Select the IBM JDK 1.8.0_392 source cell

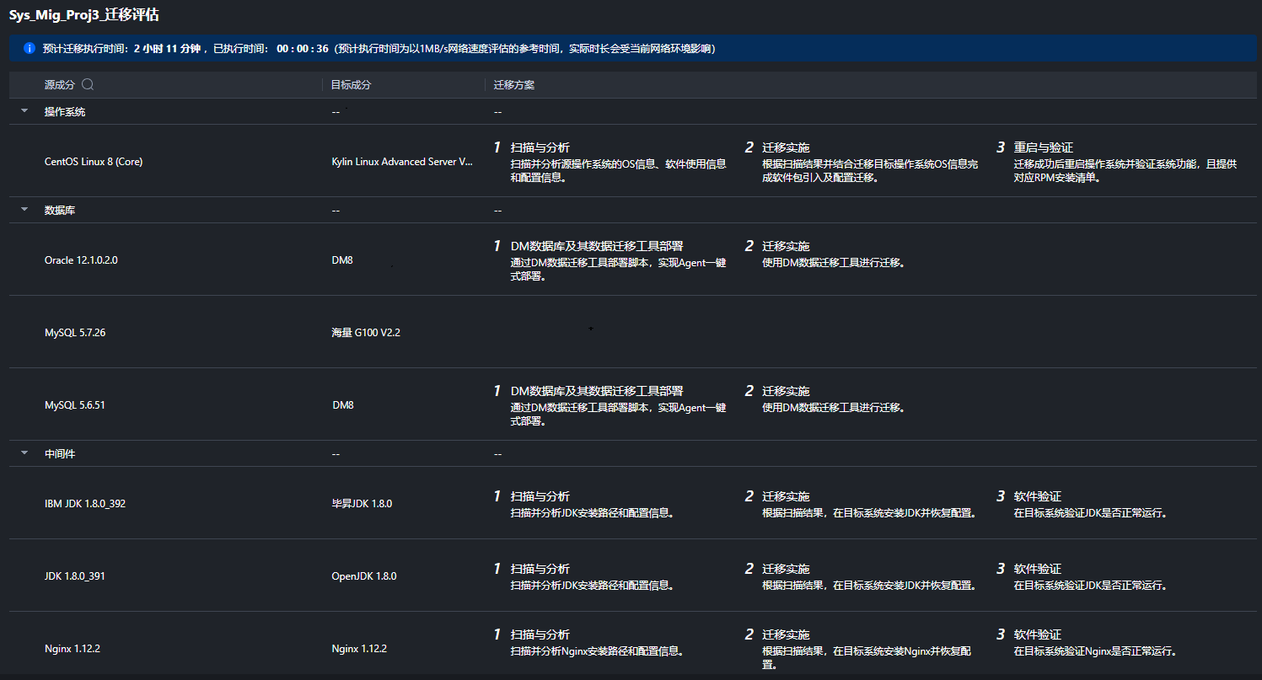tap(85, 504)
